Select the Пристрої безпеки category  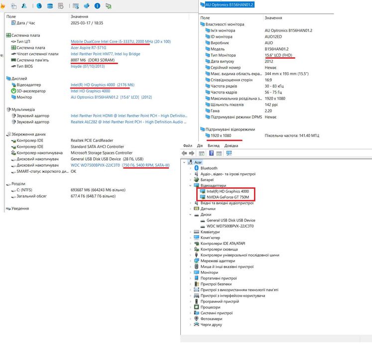(216, 284)
